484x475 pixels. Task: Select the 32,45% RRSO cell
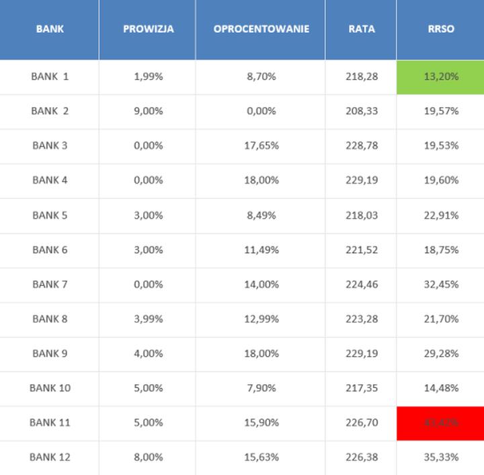pyautogui.click(x=441, y=284)
